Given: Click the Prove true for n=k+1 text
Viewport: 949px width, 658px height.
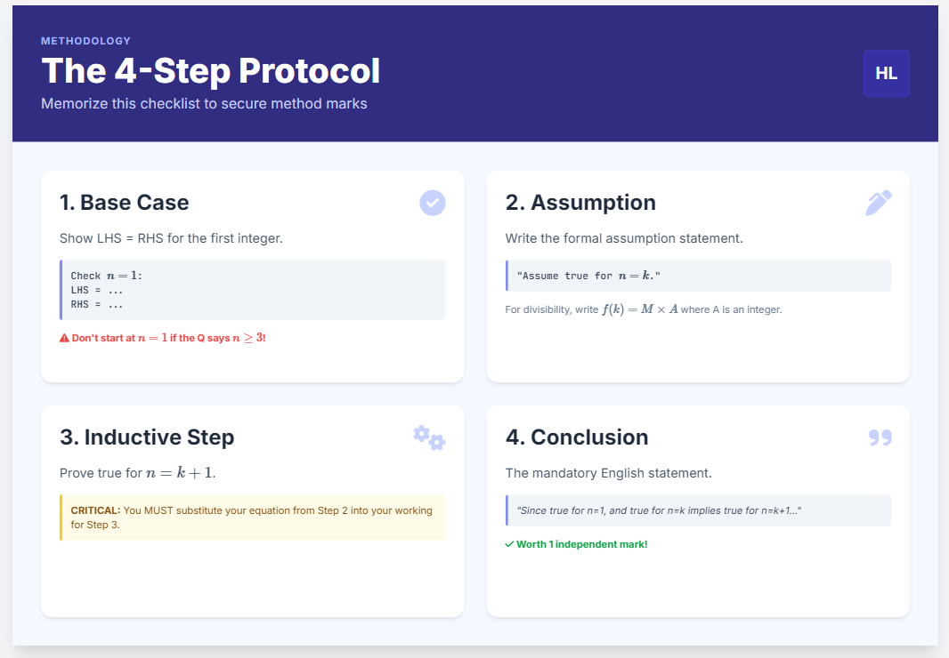Looking at the screenshot, I should point(137,473).
